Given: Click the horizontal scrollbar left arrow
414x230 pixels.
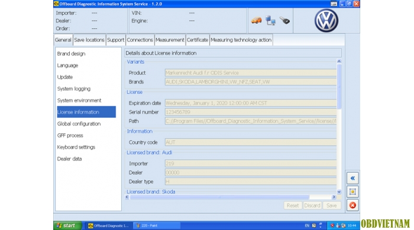Looking at the screenshot, I should [127, 197].
